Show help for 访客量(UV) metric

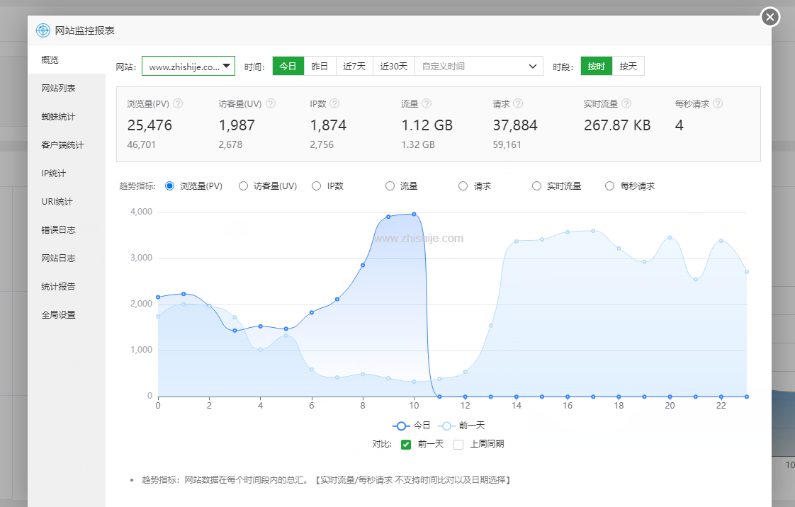271,103
